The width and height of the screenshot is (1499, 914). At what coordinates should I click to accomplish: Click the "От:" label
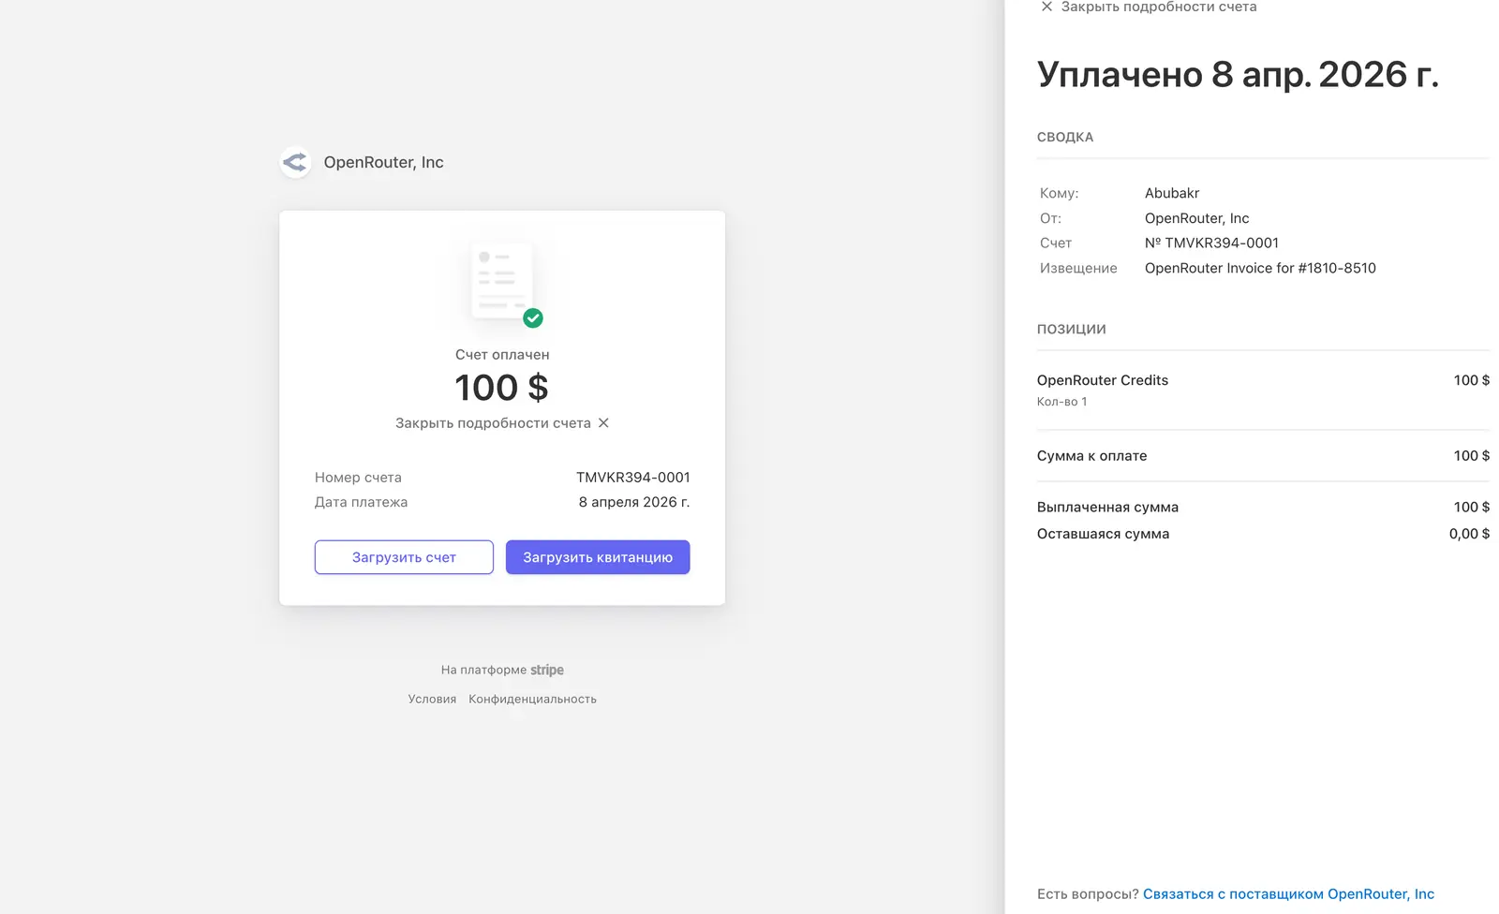pyautogui.click(x=1050, y=218)
